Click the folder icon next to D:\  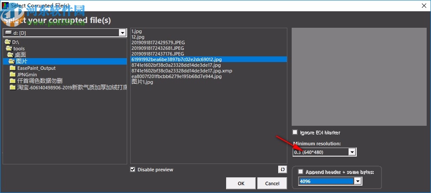coord(8,42)
